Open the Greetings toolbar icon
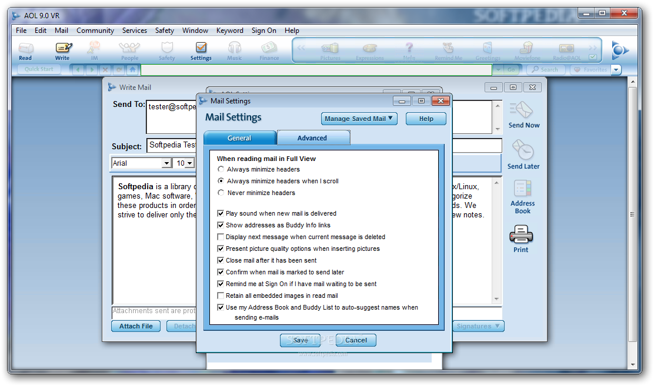This screenshot has height=386, width=654. tap(488, 51)
